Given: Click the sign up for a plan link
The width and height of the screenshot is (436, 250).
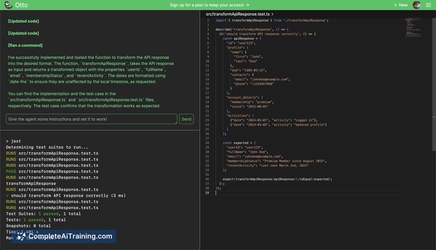Looking at the screenshot, I should click(x=215, y=5).
